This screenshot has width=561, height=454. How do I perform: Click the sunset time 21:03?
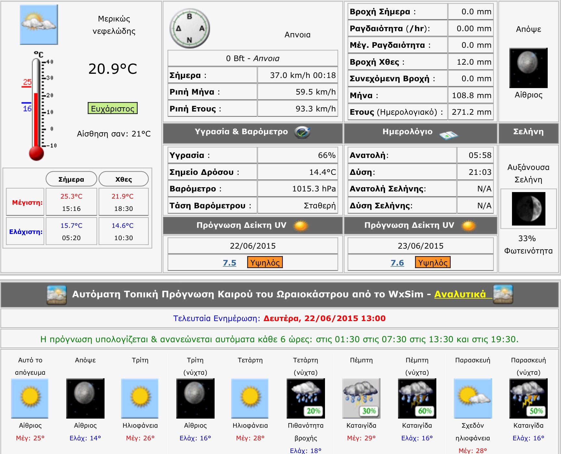click(480, 172)
